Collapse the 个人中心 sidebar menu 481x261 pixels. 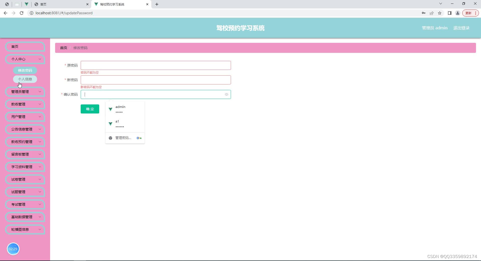tap(25, 59)
